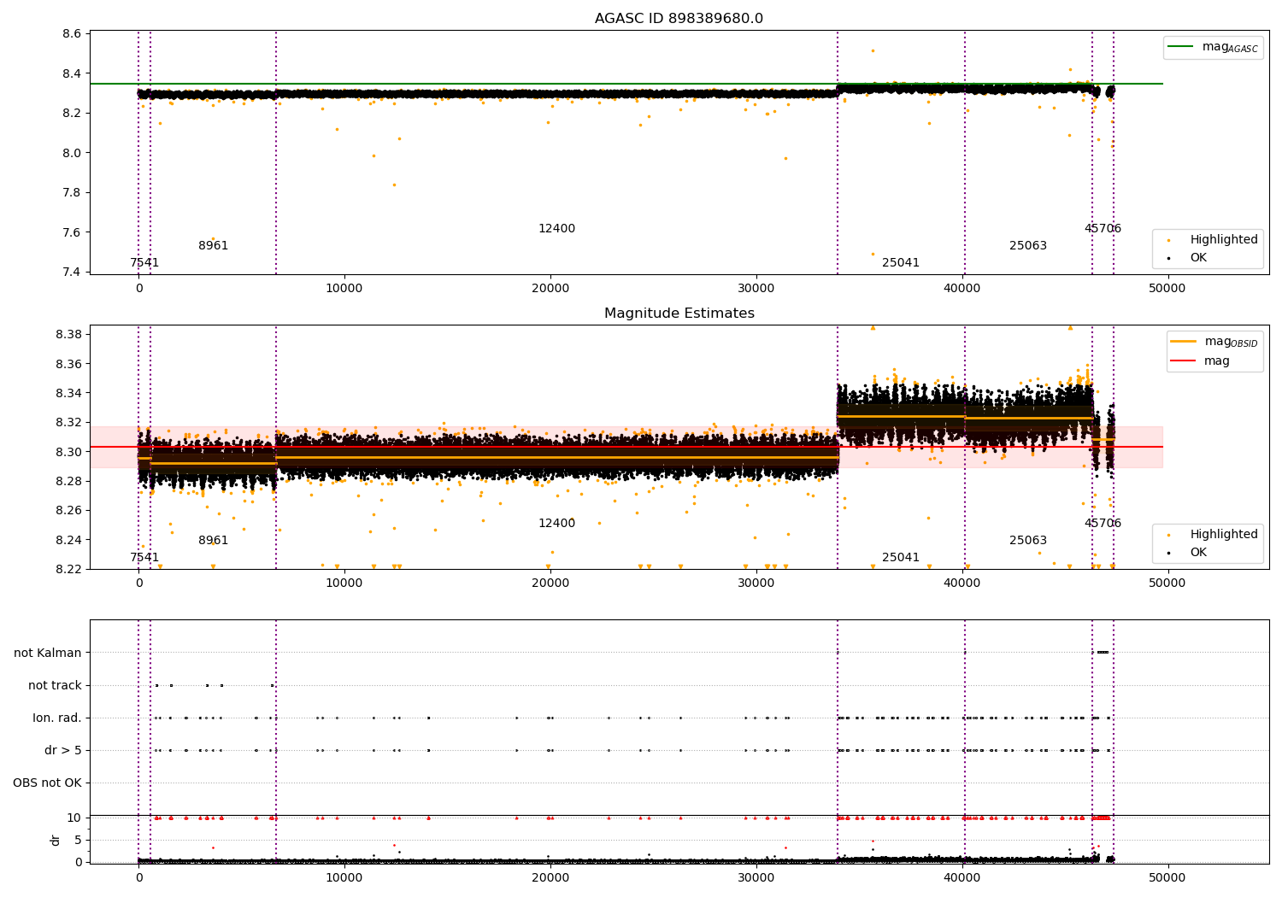
Task: Click the '8.2' y-axis tick label
Action: 73,113
